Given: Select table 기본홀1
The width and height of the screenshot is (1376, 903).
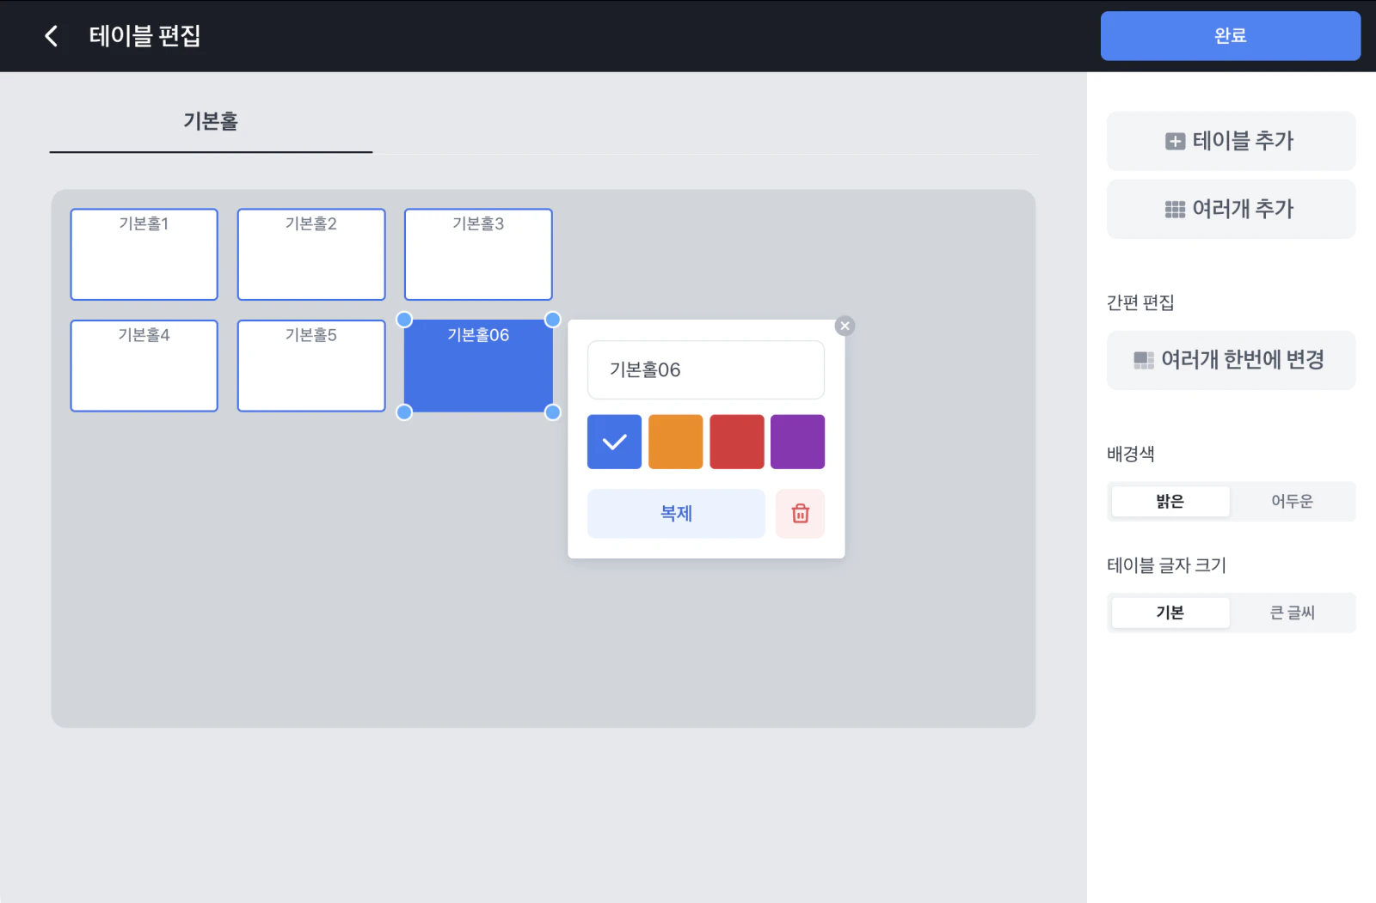Looking at the screenshot, I should (144, 254).
